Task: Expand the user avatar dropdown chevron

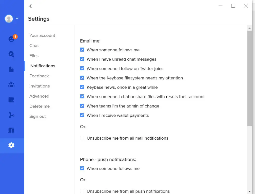Action: pyautogui.click(x=17, y=18)
